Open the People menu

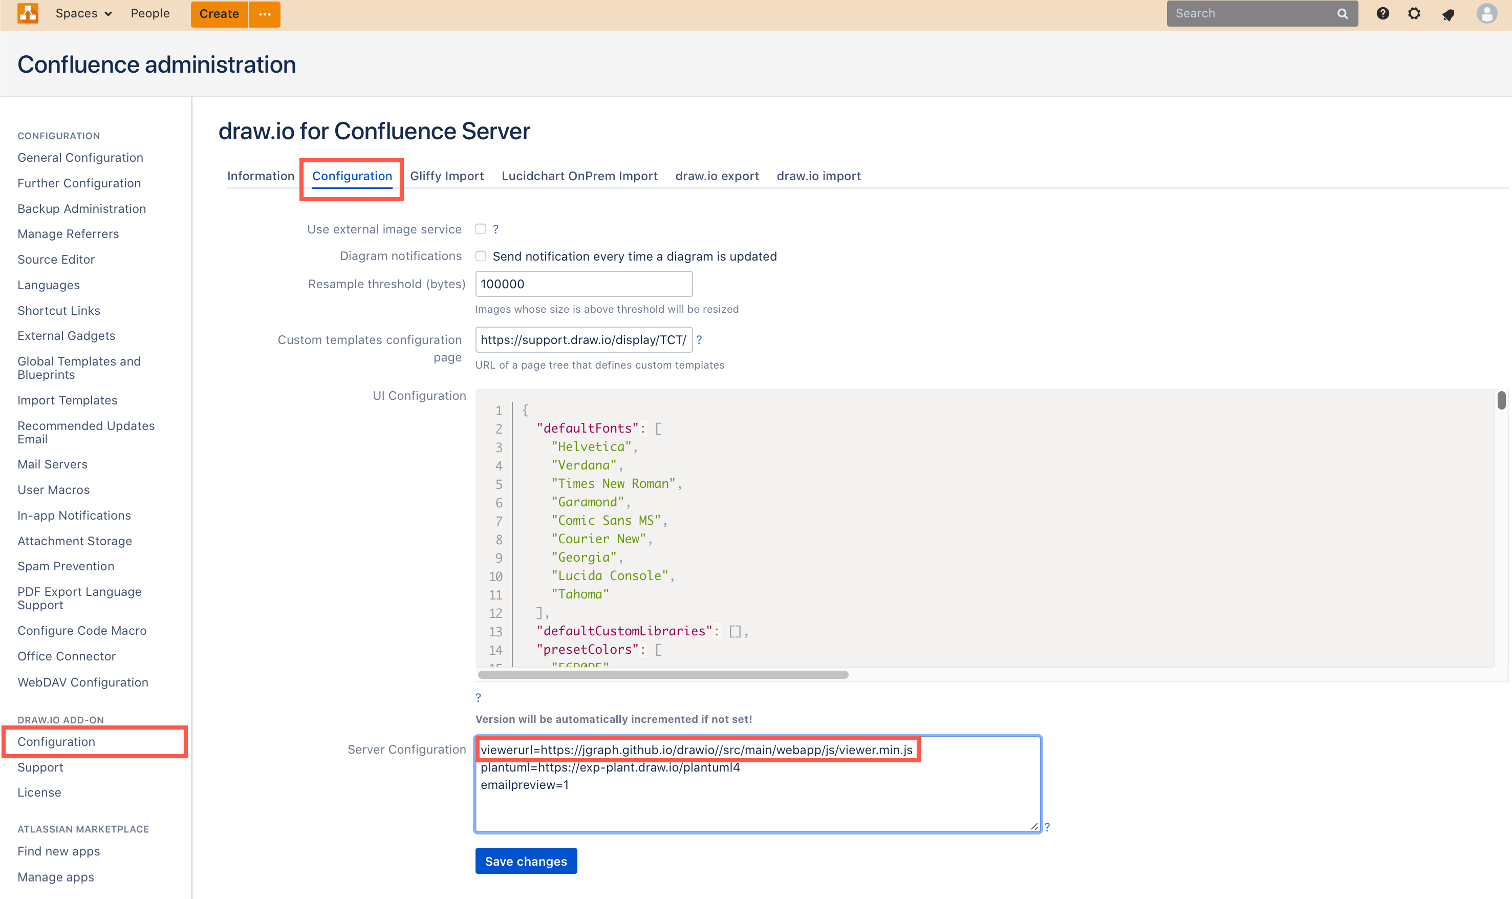pos(149,13)
